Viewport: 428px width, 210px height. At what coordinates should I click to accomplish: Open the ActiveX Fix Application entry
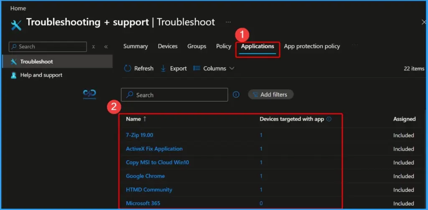[154, 149]
